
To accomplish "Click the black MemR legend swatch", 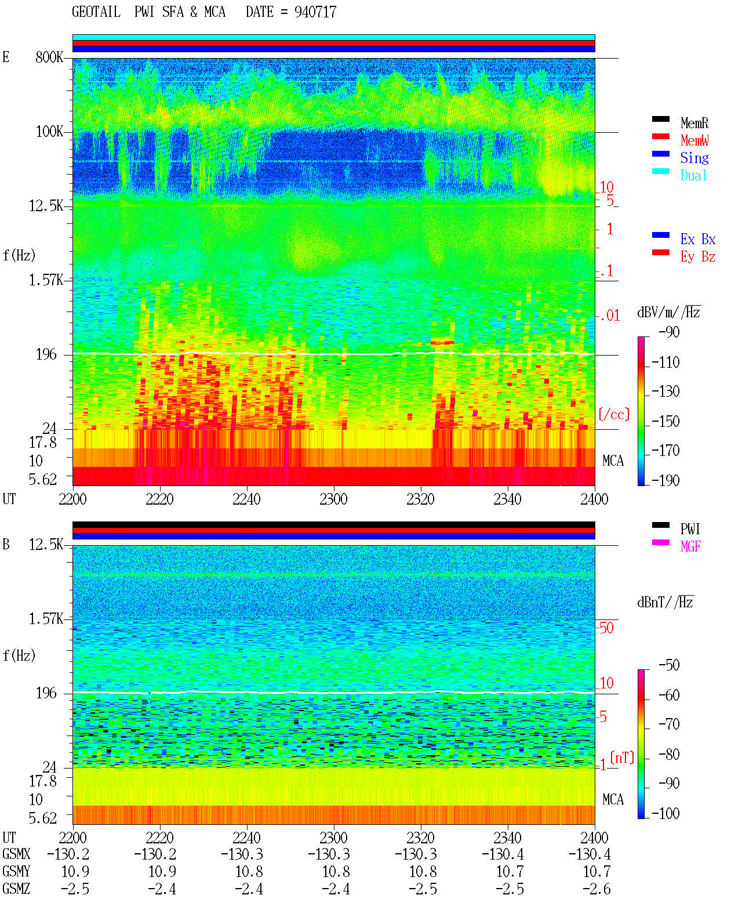I will pos(660,119).
